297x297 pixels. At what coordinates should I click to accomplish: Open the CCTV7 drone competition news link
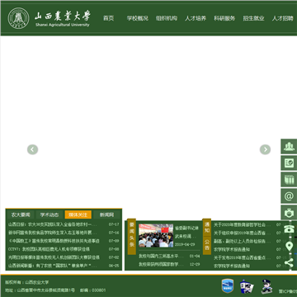click(x=49, y=249)
